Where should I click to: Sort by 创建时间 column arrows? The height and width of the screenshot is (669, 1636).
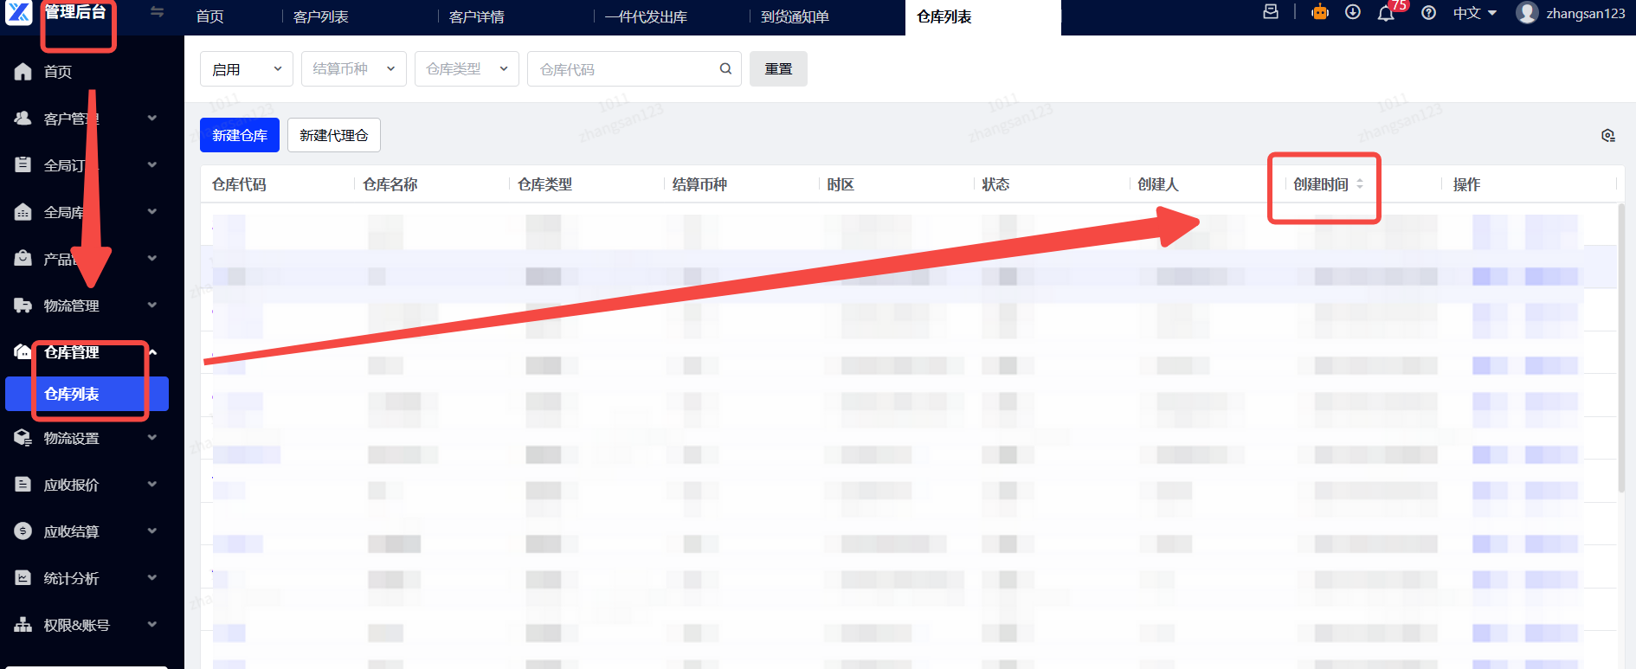1360,184
